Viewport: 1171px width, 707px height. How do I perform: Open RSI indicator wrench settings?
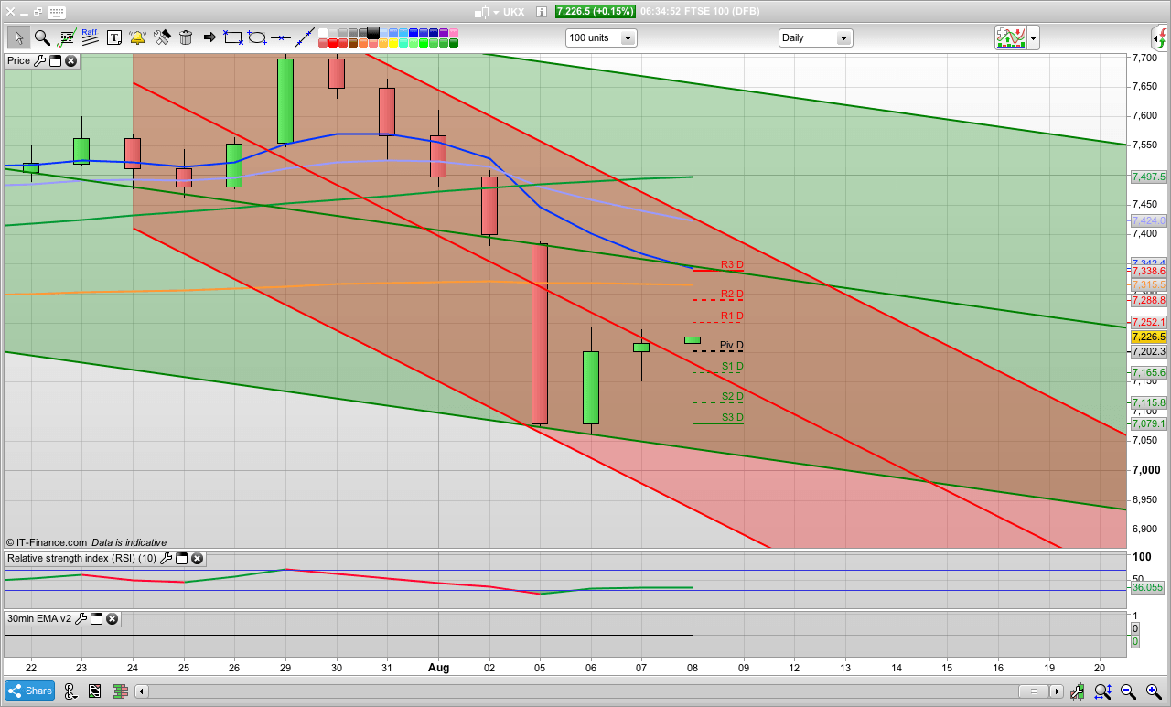click(x=166, y=558)
